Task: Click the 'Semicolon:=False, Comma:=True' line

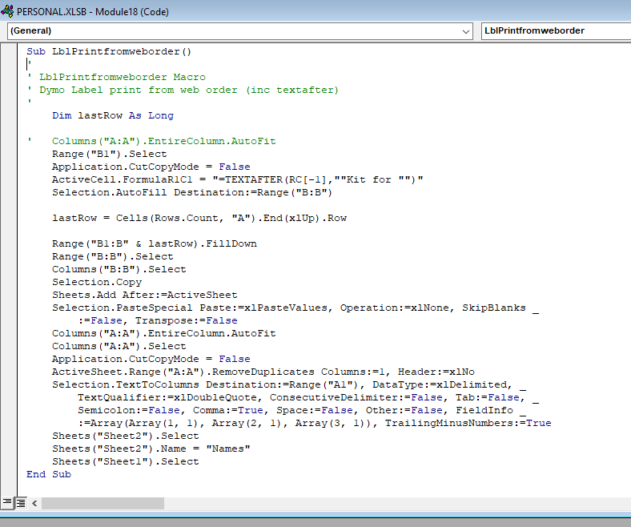Action: tap(301, 411)
